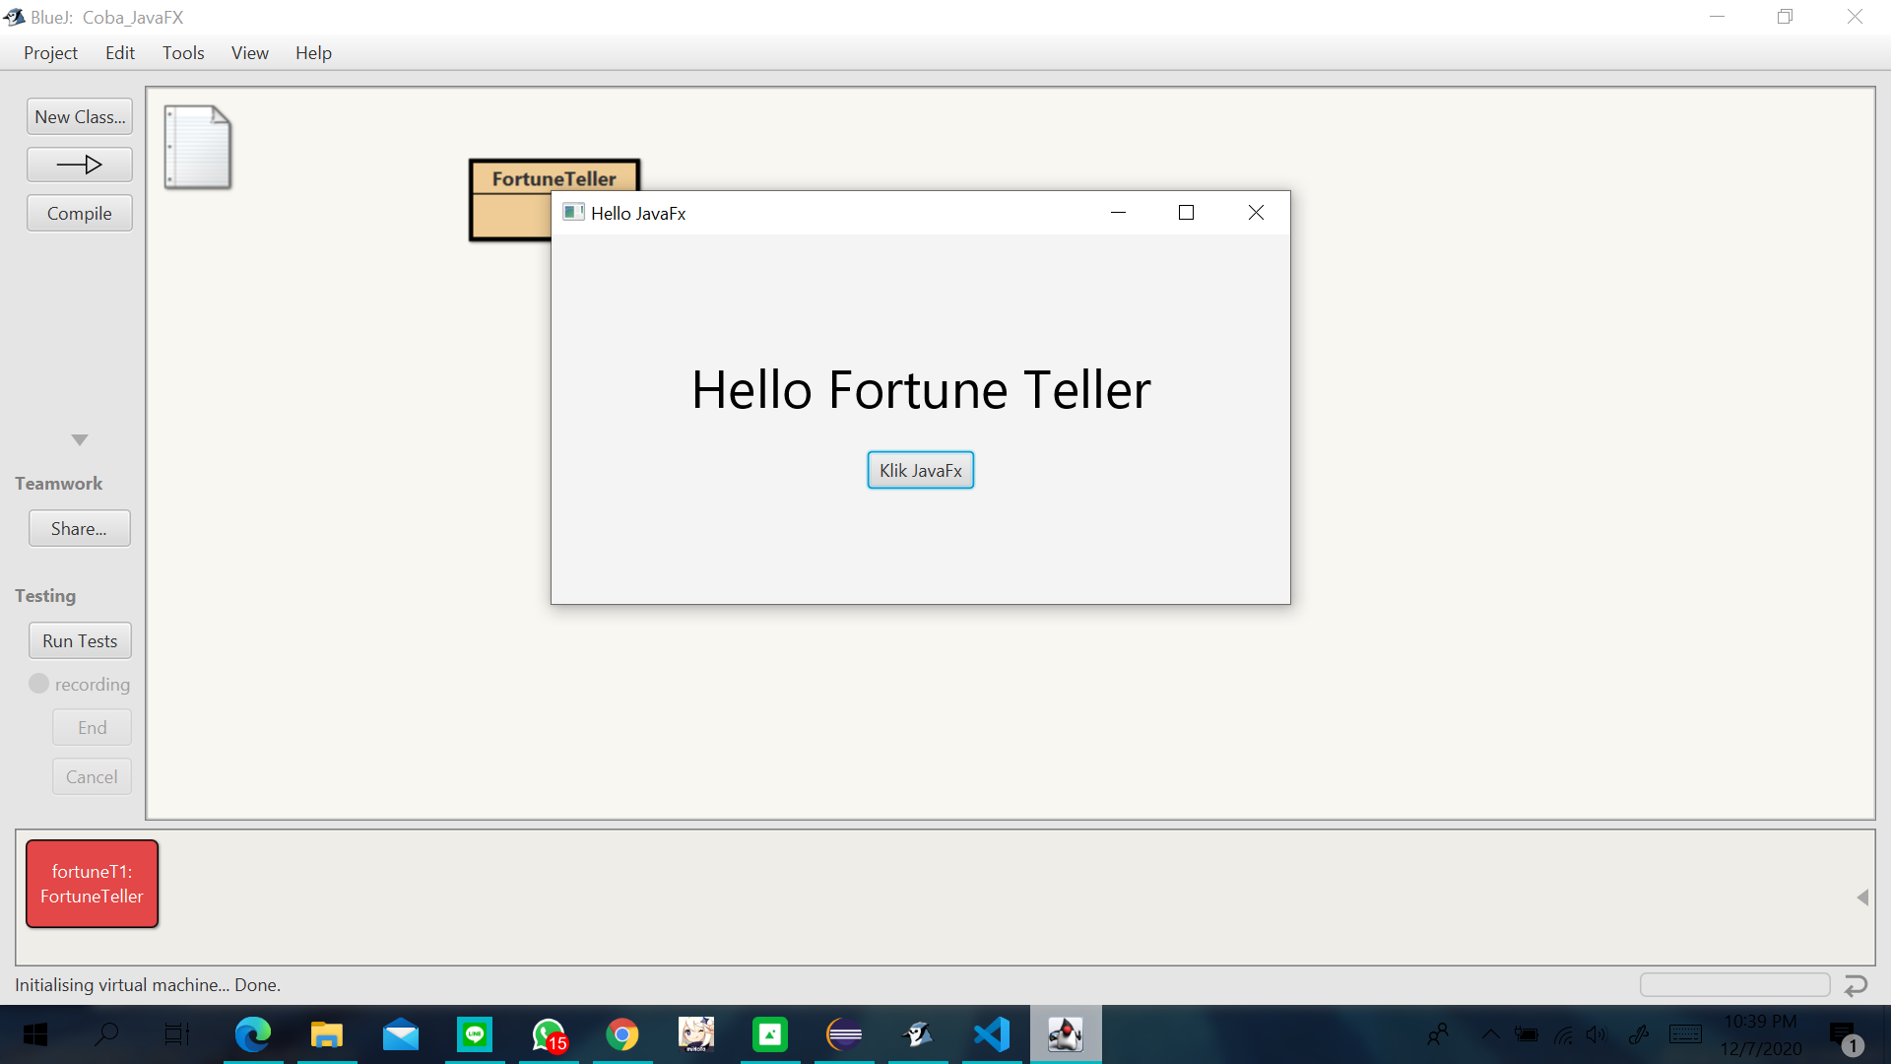Screen dimensions: 1891x1064
Task: Open the LINE app from the taskbar
Action: [x=475, y=1034]
